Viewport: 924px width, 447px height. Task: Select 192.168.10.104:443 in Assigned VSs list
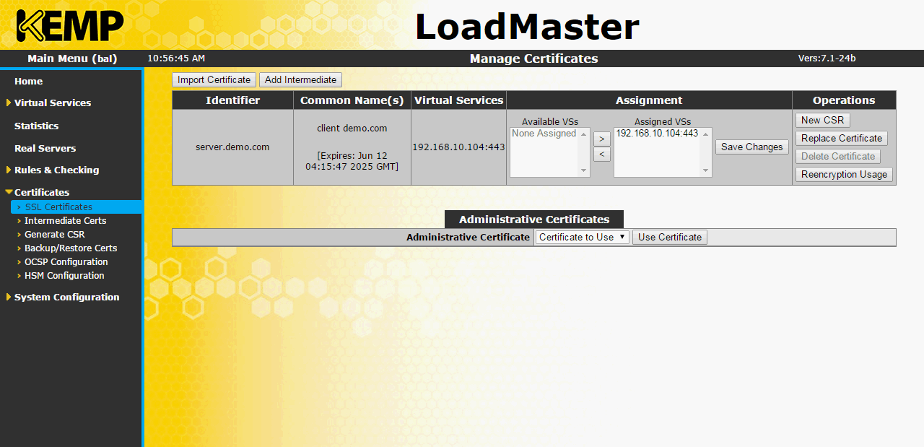[x=657, y=134]
